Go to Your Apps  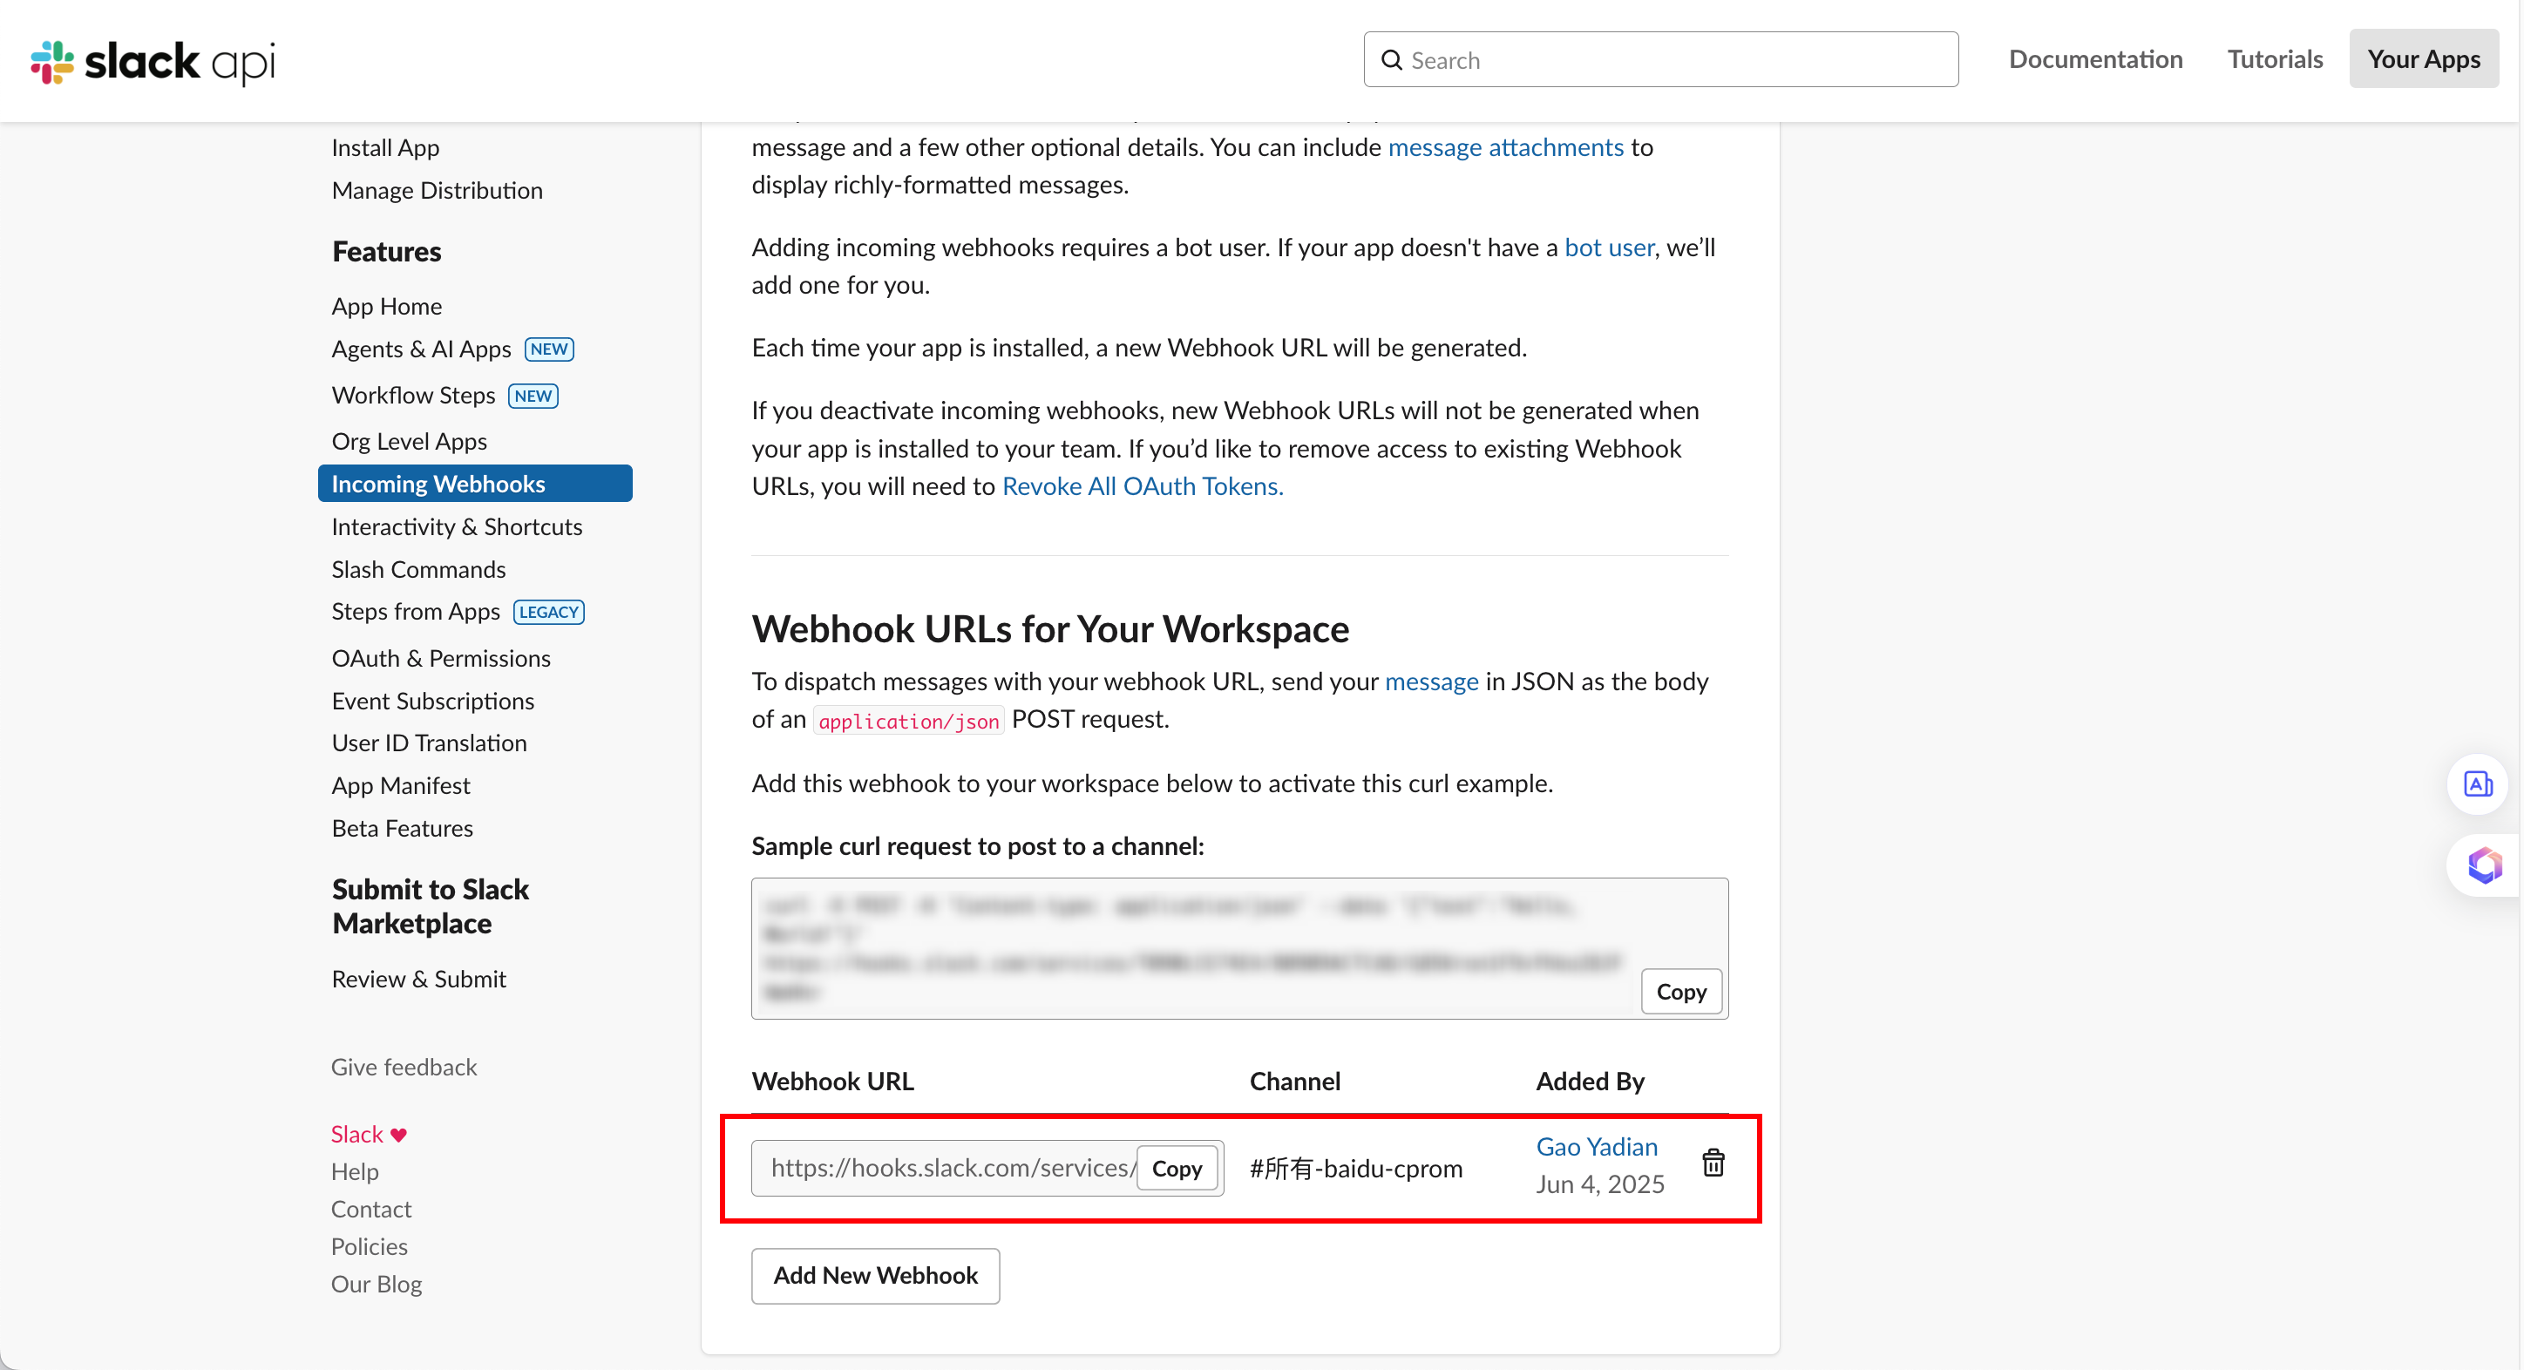pos(2423,58)
